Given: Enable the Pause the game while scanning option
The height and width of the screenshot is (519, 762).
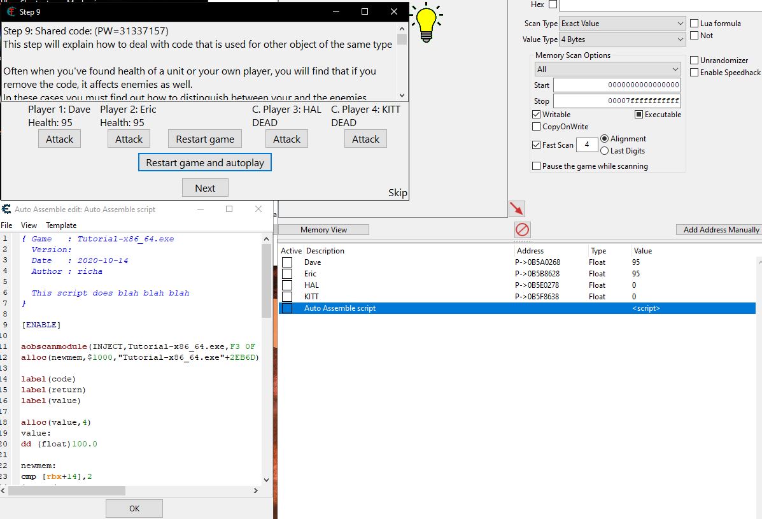Looking at the screenshot, I should [536, 166].
